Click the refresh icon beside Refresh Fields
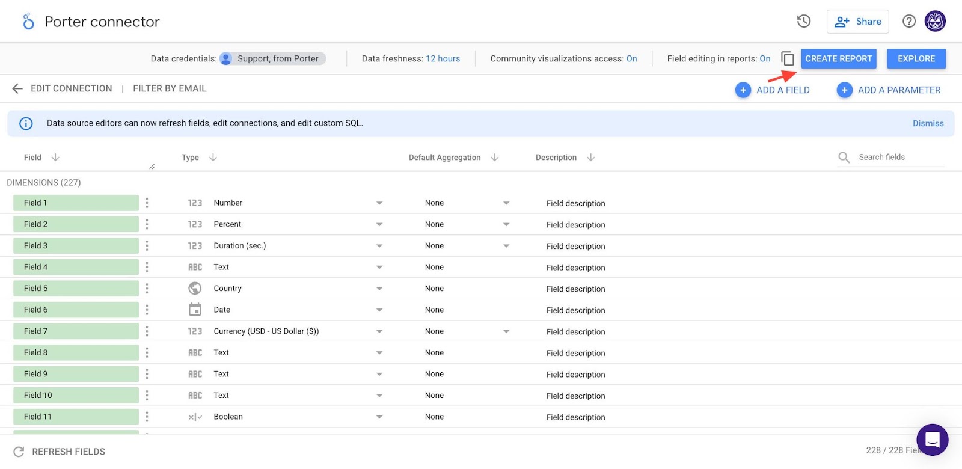This screenshot has width=962, height=469. 19,452
